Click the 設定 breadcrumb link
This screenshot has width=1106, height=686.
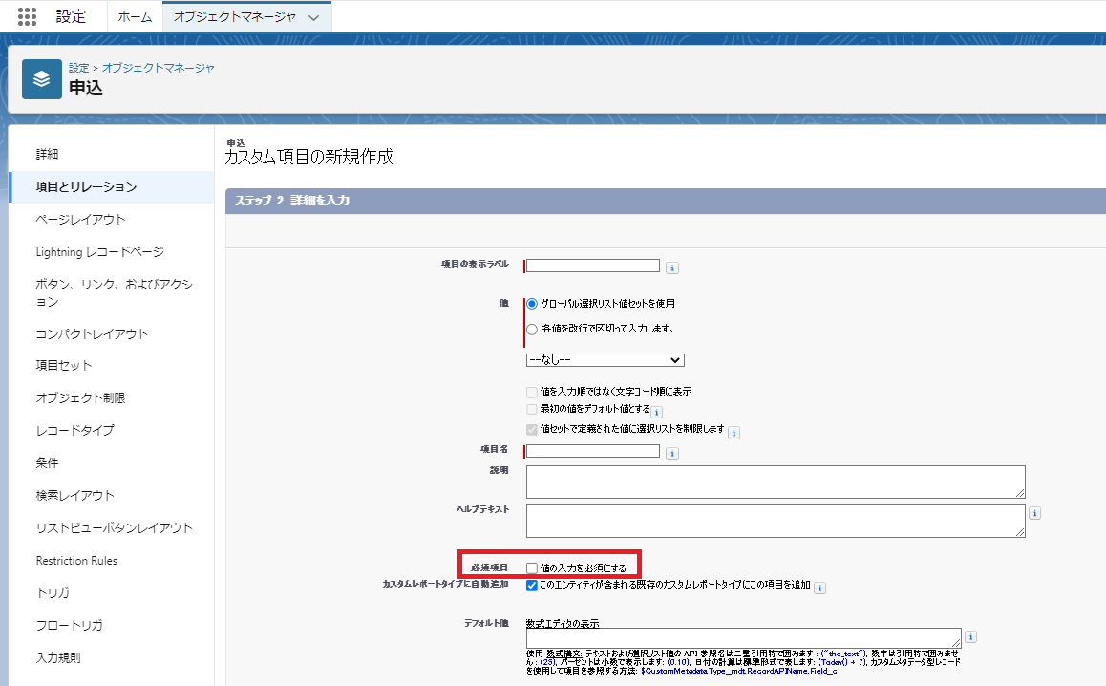click(78, 68)
